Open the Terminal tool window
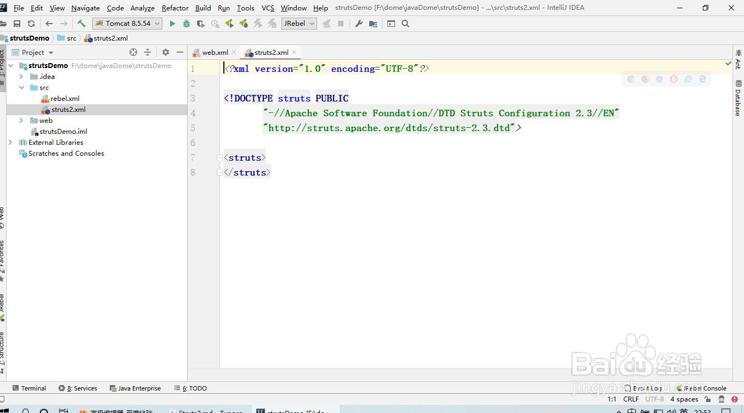 (30, 388)
